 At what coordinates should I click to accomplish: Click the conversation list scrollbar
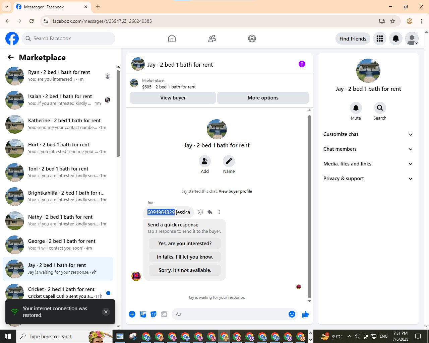click(118, 113)
